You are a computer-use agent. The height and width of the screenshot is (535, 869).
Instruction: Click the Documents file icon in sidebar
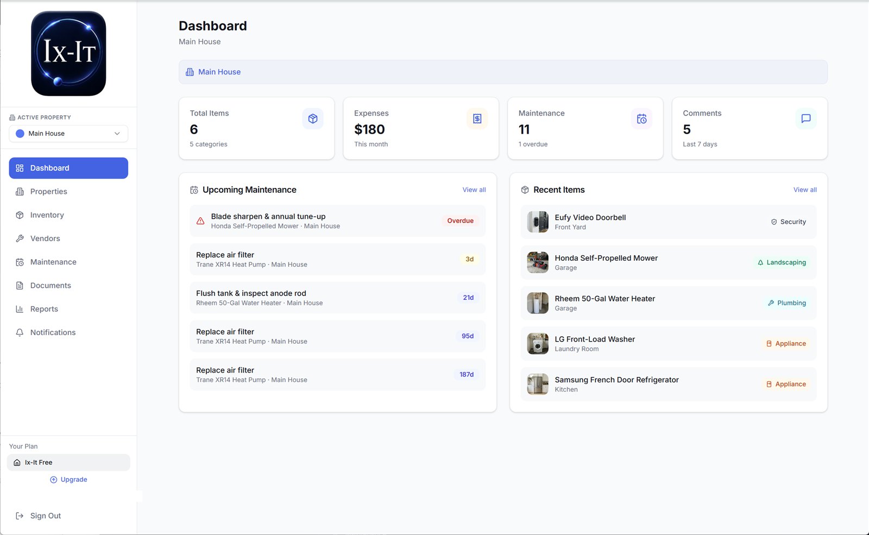click(x=20, y=286)
